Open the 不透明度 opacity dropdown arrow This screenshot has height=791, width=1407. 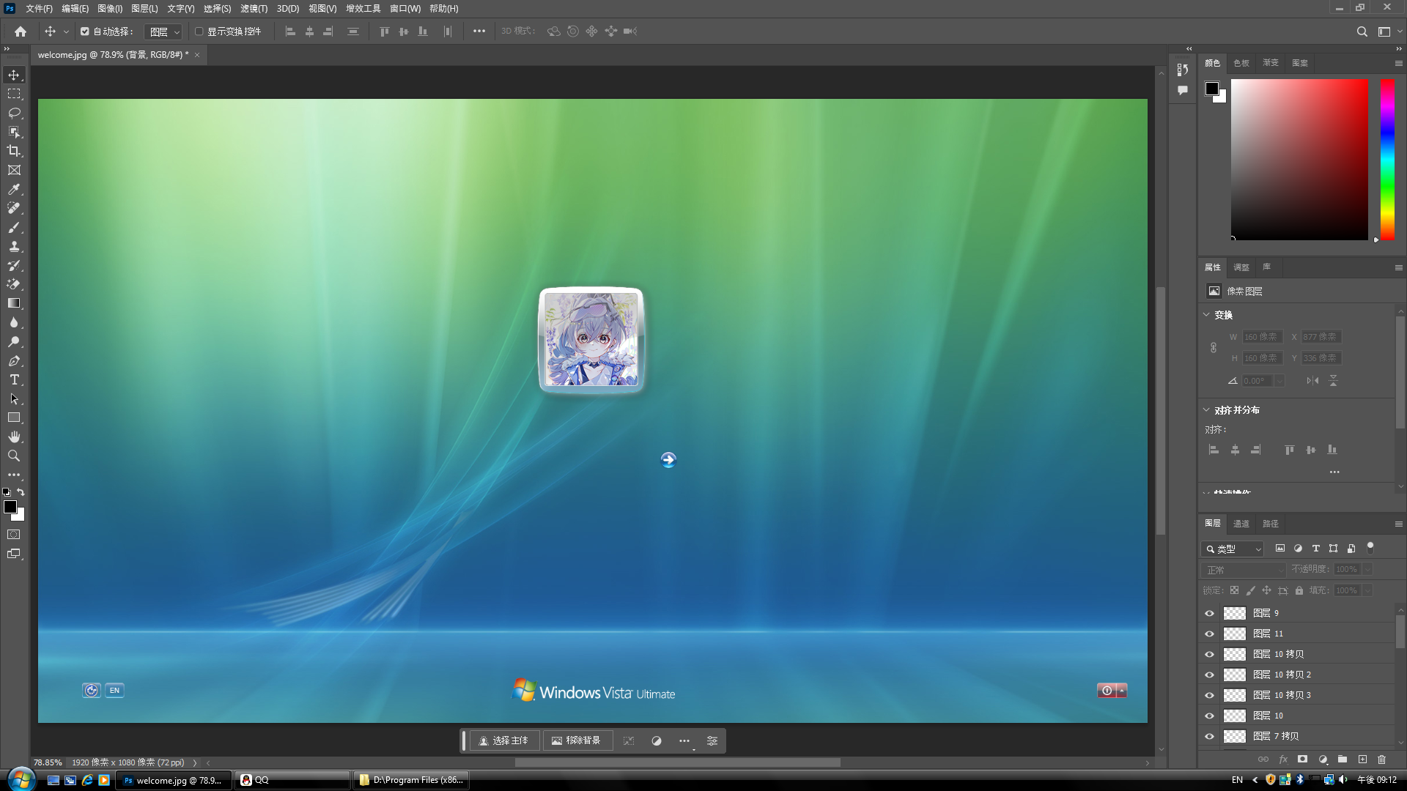[1367, 569]
